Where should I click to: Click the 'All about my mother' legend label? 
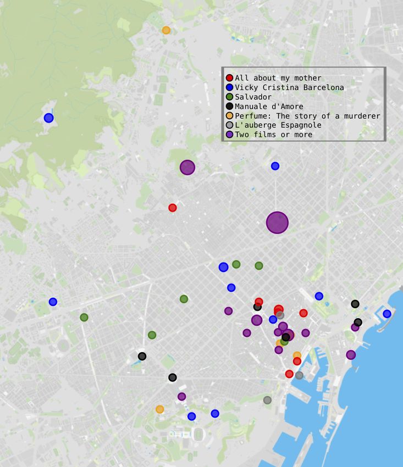point(278,78)
